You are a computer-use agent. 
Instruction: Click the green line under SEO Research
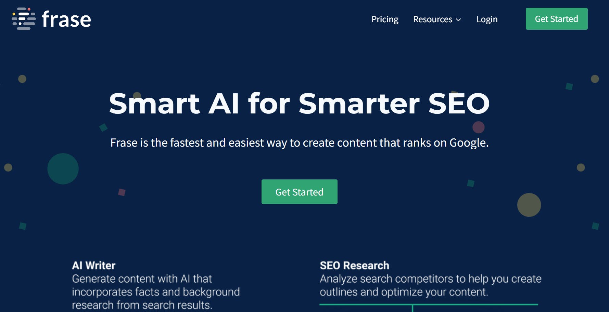(429, 304)
